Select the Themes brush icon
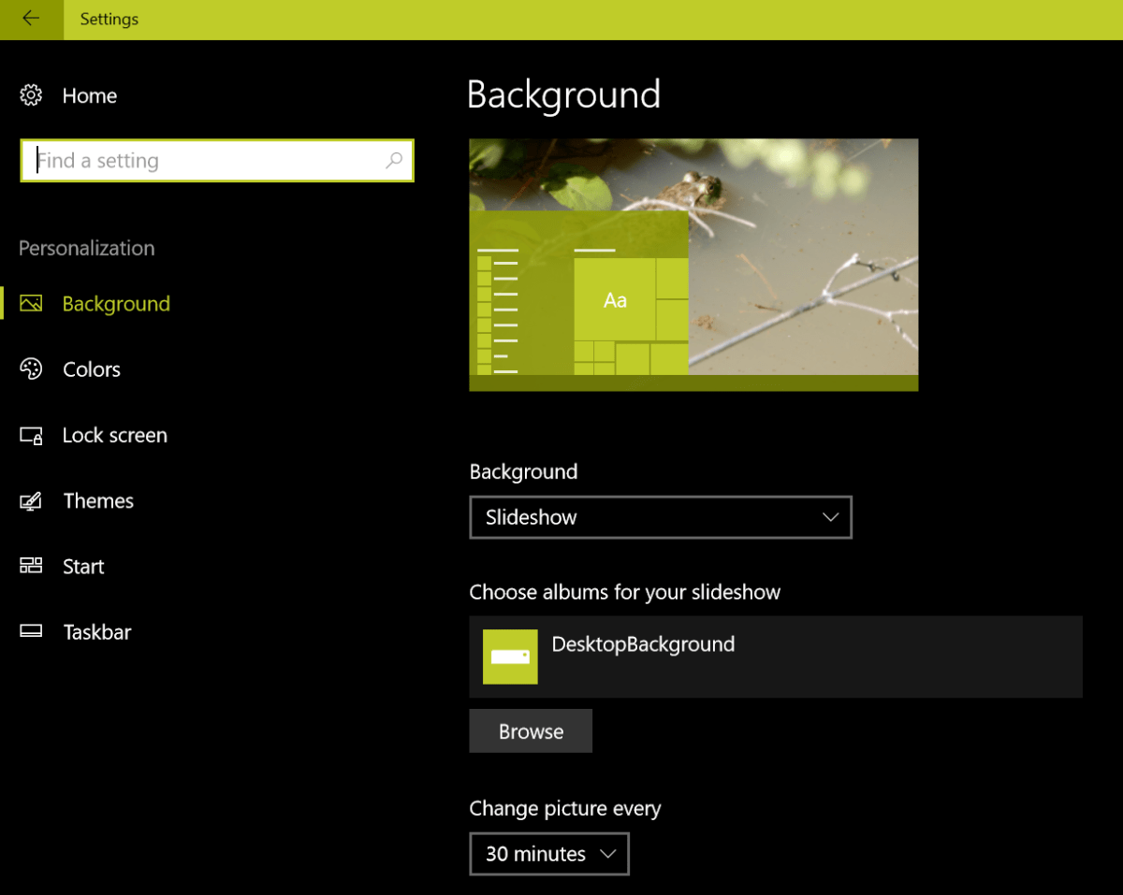This screenshot has width=1123, height=895. click(31, 501)
